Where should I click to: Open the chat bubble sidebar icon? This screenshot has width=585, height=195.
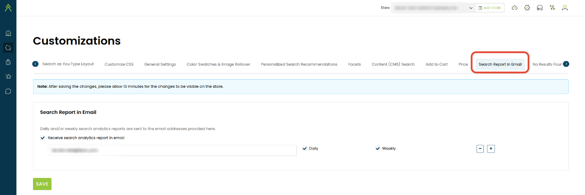click(8, 91)
